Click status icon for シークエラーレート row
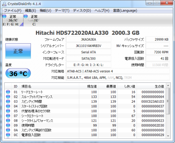The image size is (175, 143). [8, 116]
